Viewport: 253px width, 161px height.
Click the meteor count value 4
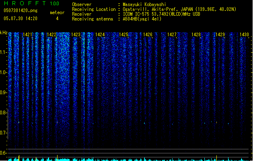[57, 19]
